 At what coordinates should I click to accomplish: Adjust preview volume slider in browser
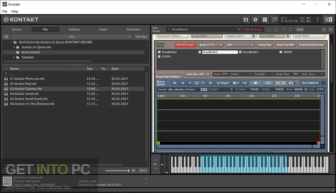[117, 170]
